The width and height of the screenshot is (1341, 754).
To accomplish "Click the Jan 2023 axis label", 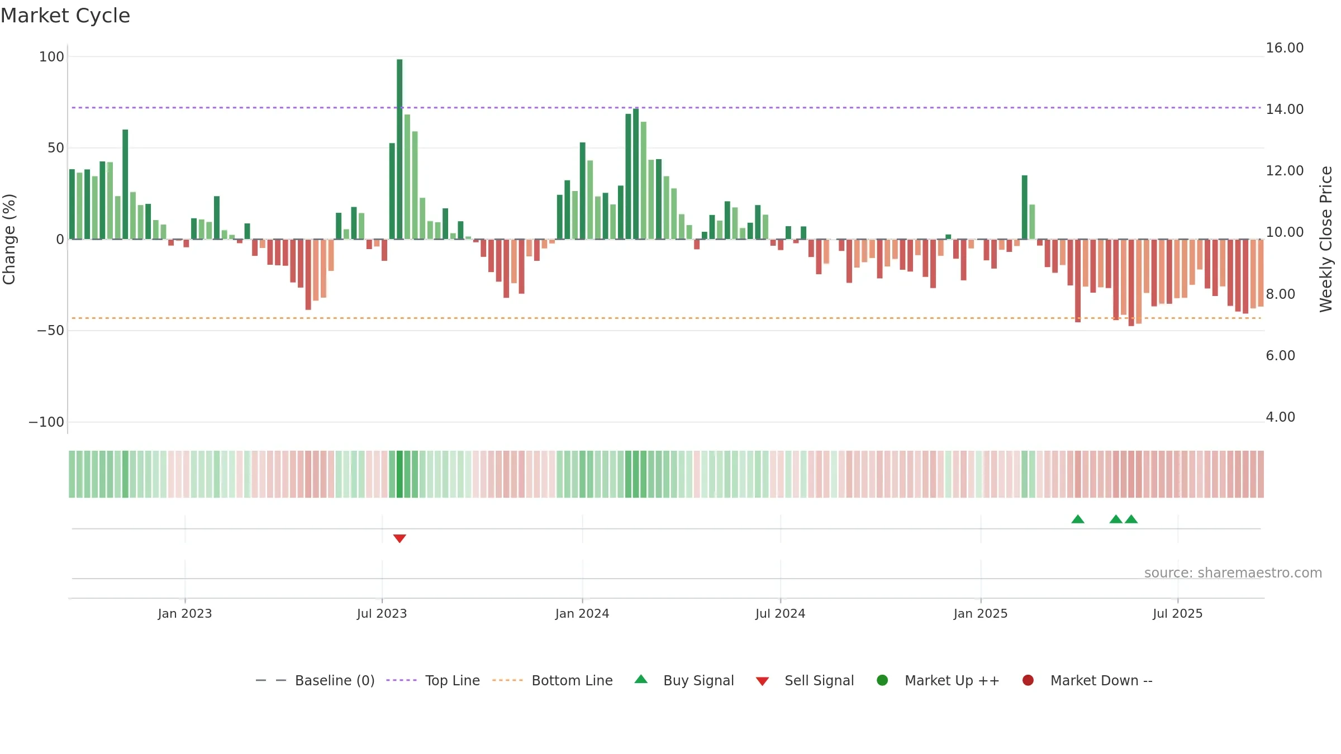I will (185, 614).
